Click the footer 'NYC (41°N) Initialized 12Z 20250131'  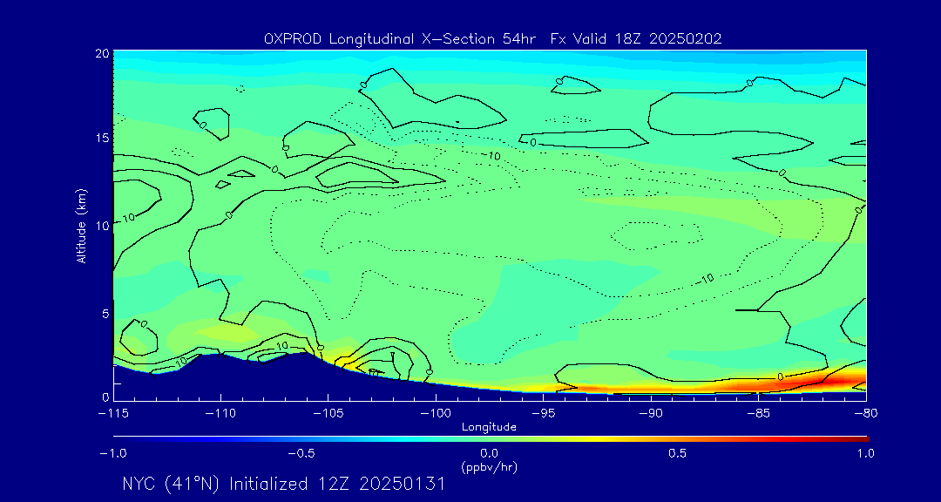(284, 484)
